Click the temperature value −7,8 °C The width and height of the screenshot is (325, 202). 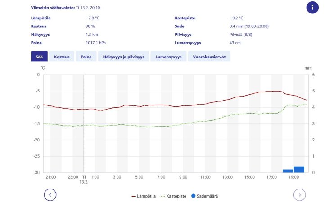[x=92, y=18]
